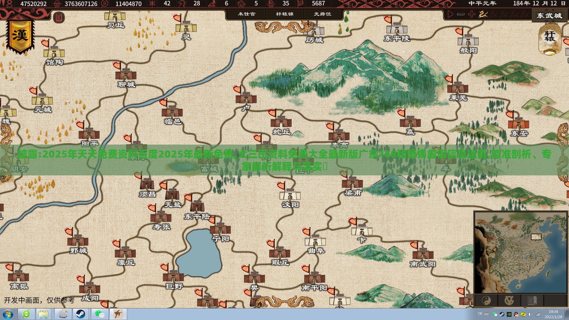Image resolution: width=569 pixels, height=320 pixels.
Task: Click the yin-yang icon below the minimap
Action: (486, 301)
